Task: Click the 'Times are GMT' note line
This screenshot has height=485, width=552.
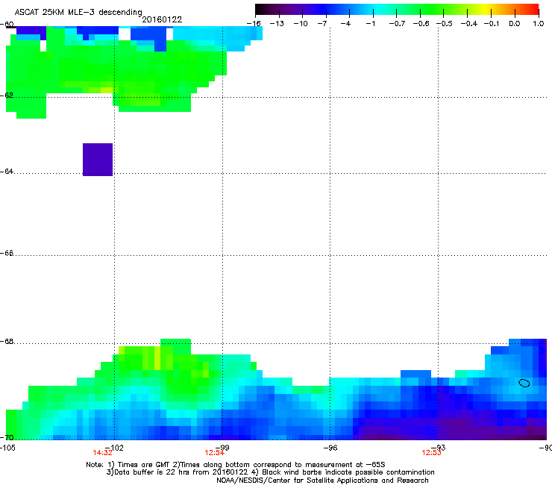Action: point(236,465)
